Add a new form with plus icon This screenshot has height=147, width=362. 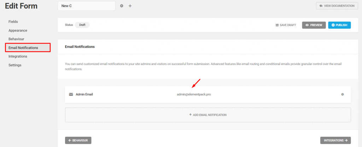coord(130,6)
